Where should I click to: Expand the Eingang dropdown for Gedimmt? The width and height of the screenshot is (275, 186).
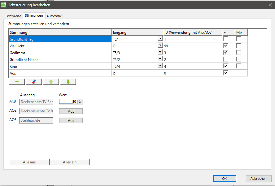[x=160, y=53]
